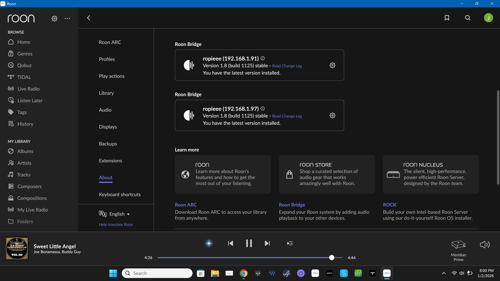The image size is (500, 281).
Task: Click the Roon Radio sparkle icon
Action: tap(209, 243)
